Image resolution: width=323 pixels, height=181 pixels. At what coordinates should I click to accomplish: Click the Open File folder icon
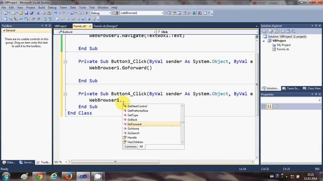tap(21, 13)
